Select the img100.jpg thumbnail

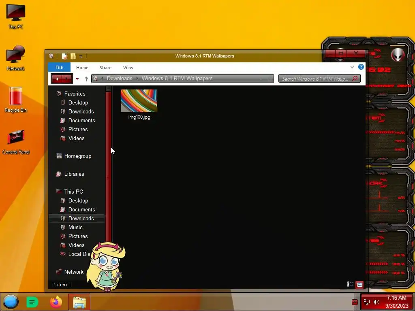[139, 101]
